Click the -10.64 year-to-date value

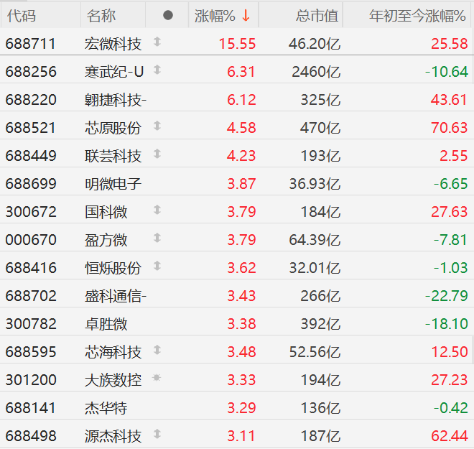[446, 72]
